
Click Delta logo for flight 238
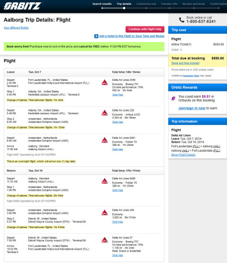click(x=105, y=113)
